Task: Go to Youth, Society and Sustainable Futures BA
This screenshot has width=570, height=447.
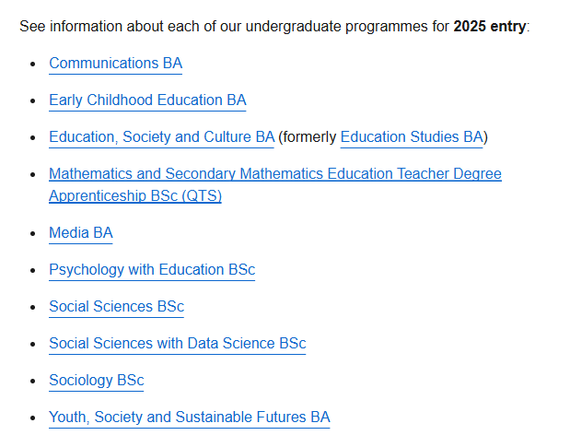Action: 190,417
